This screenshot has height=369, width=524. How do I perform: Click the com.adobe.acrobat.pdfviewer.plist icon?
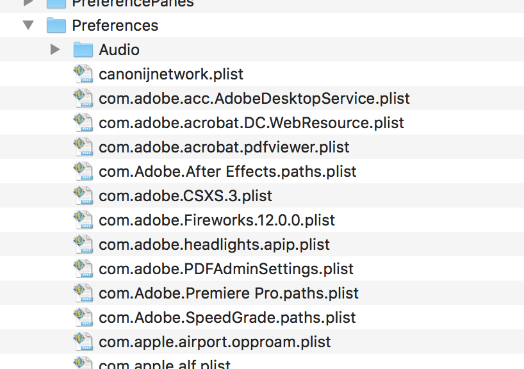point(83,147)
